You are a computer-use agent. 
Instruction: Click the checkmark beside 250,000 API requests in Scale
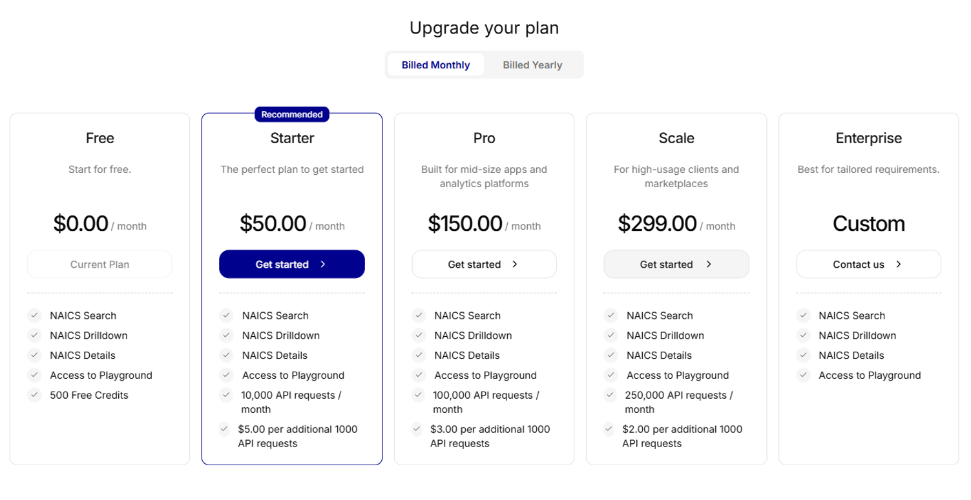610,395
